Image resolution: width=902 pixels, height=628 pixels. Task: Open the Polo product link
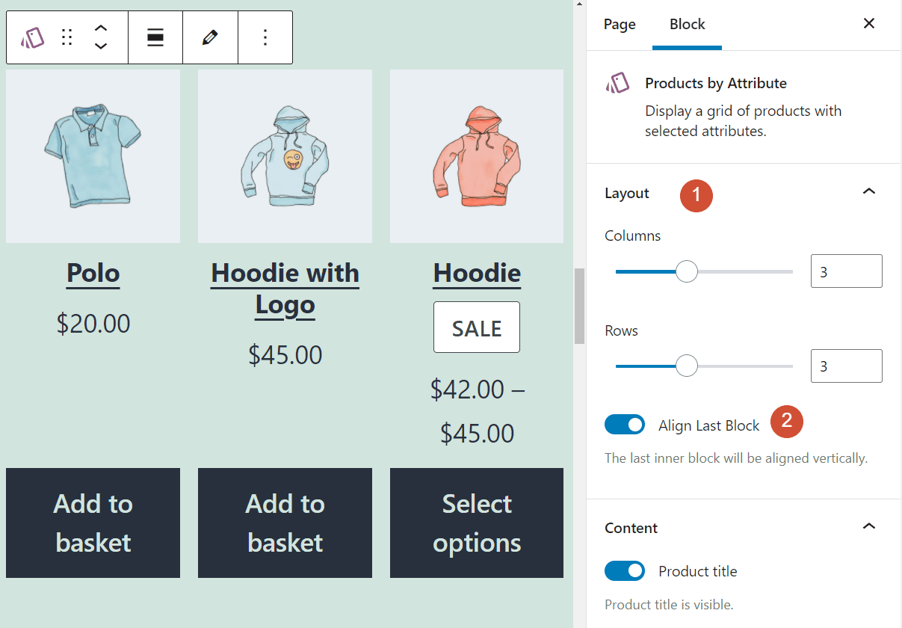tap(93, 274)
